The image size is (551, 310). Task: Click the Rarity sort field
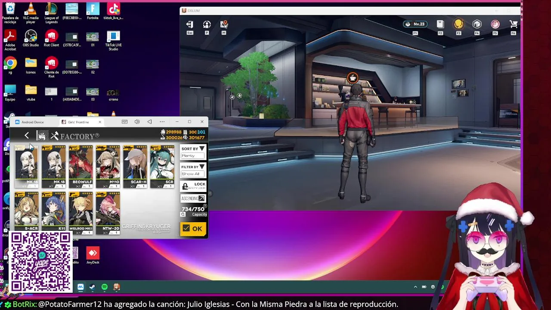192,155
